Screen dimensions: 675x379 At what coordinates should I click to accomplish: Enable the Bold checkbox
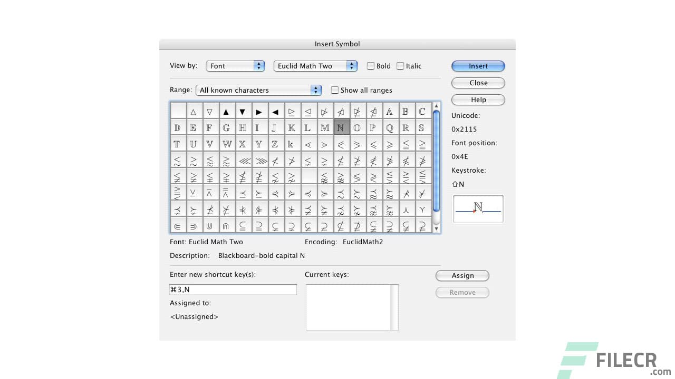[x=371, y=66]
